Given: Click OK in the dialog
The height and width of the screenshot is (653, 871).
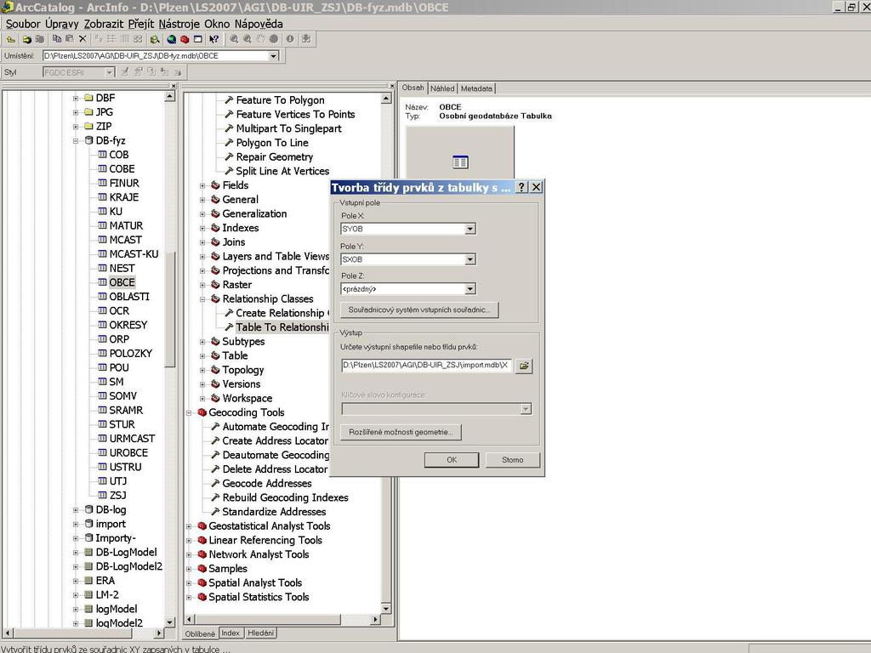Looking at the screenshot, I should click(452, 460).
